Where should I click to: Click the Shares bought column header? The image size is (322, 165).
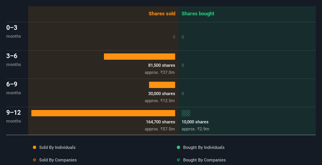(198, 14)
